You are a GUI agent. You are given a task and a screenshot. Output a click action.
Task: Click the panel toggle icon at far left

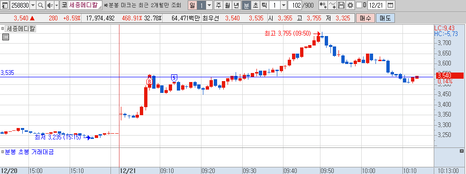tap(5, 5)
